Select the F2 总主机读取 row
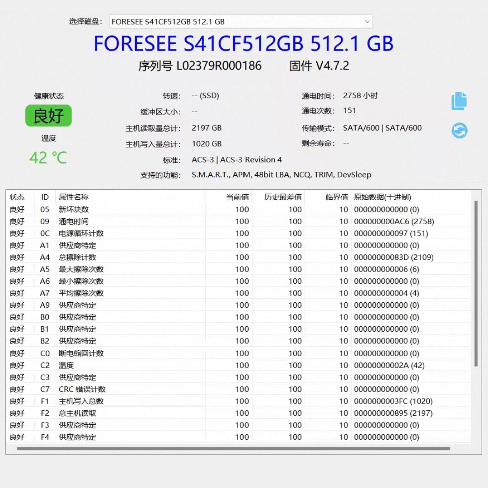 239,413
